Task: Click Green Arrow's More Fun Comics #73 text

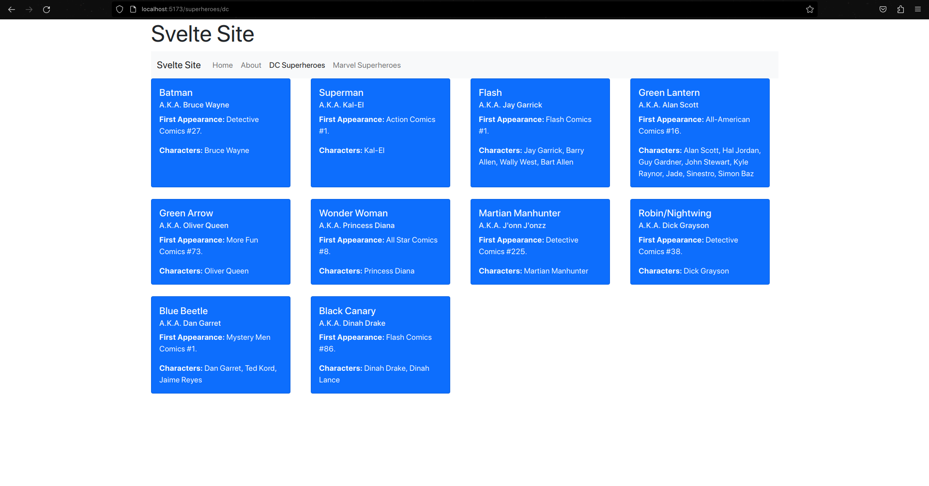Action: point(209,245)
